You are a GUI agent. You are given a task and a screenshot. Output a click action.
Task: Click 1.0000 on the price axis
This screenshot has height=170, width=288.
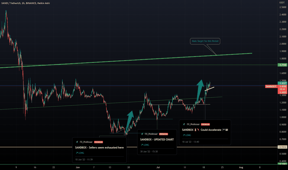(x=283, y=117)
